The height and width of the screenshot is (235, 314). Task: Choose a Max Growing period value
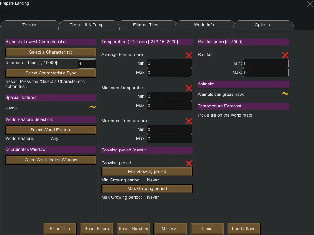[147, 189]
